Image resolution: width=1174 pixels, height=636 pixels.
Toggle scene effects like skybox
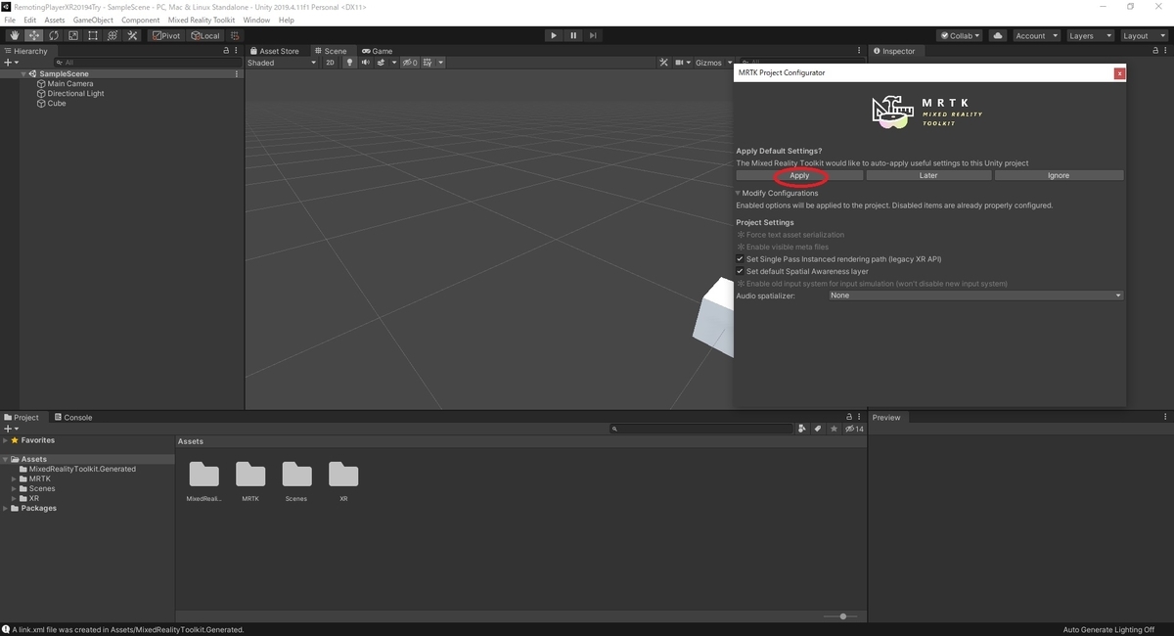tap(382, 63)
